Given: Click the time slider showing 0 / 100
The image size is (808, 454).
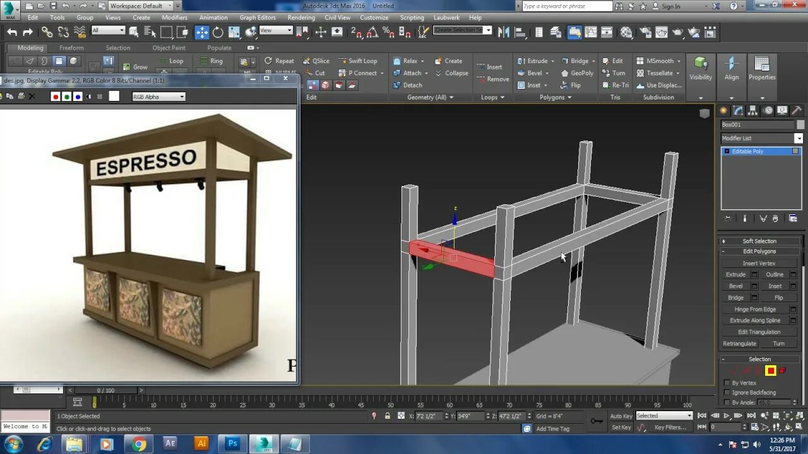Looking at the screenshot, I should click(x=105, y=390).
